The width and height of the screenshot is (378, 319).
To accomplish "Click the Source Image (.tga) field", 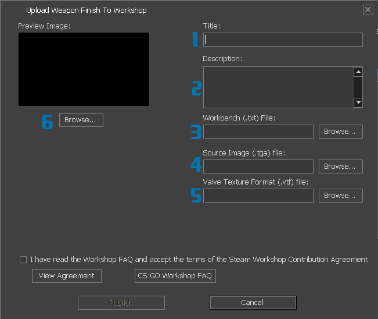I will tap(258, 166).
